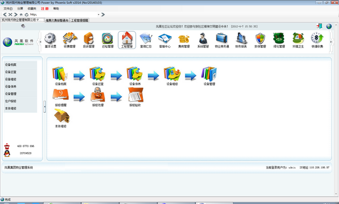Open the 文件(F) menu
The width and height of the screenshot is (339, 204).
pos(8,8)
